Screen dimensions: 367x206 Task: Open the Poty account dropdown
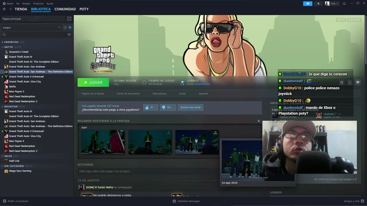tap(334, 3)
